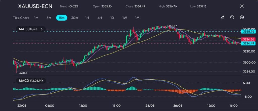Select the 1M monthly timeframe

[137, 18]
